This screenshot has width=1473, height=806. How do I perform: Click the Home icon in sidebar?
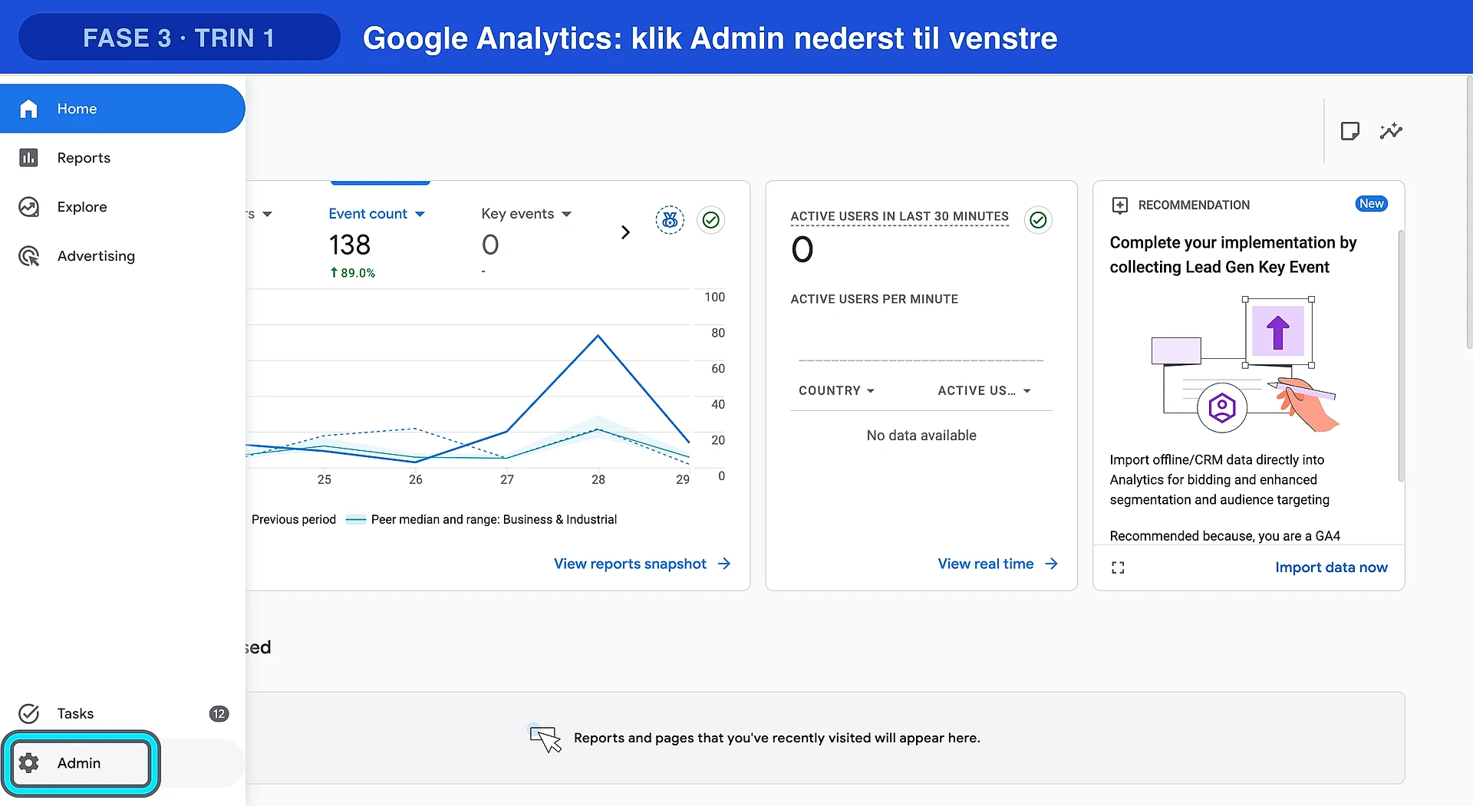28,109
